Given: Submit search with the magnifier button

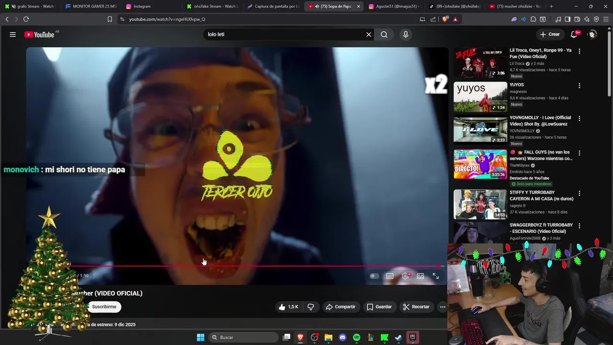Looking at the screenshot, I should [384, 34].
